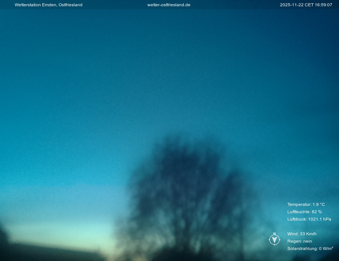
Task: Click the date 2025-11-22 in the header
Action: [x=291, y=5]
